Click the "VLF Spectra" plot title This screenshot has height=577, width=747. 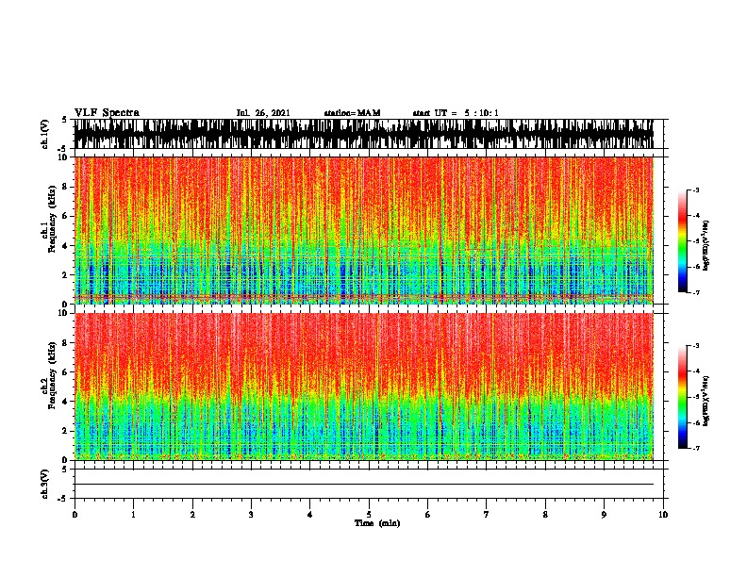pos(107,113)
